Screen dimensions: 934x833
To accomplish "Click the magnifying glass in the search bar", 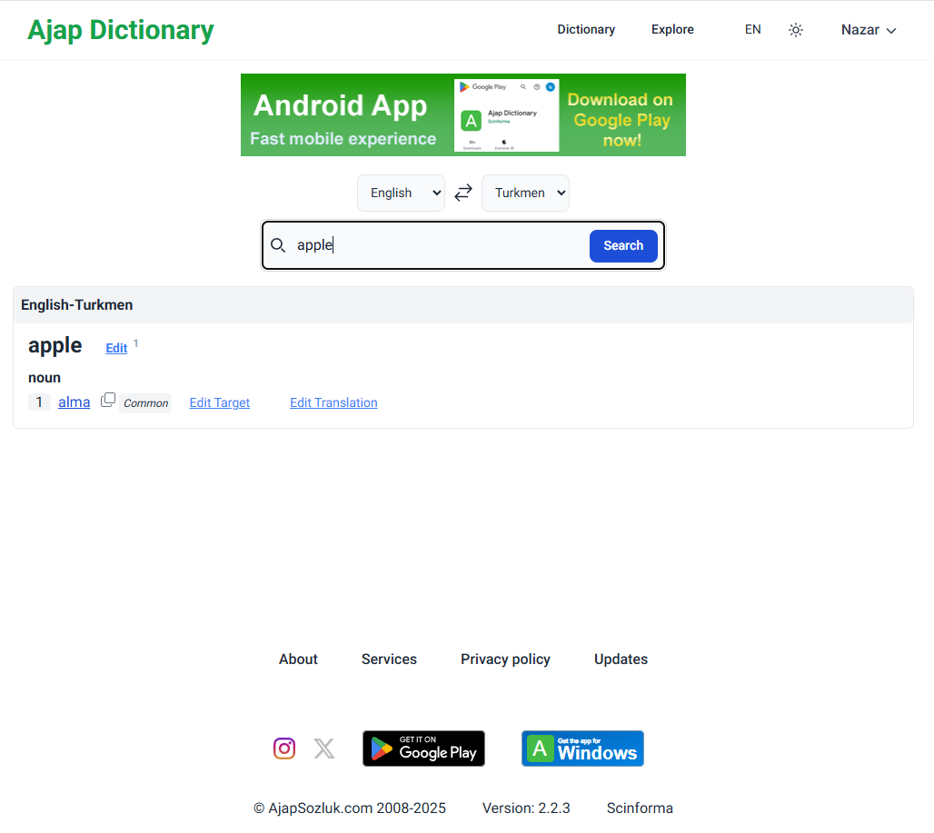I will tap(278, 245).
